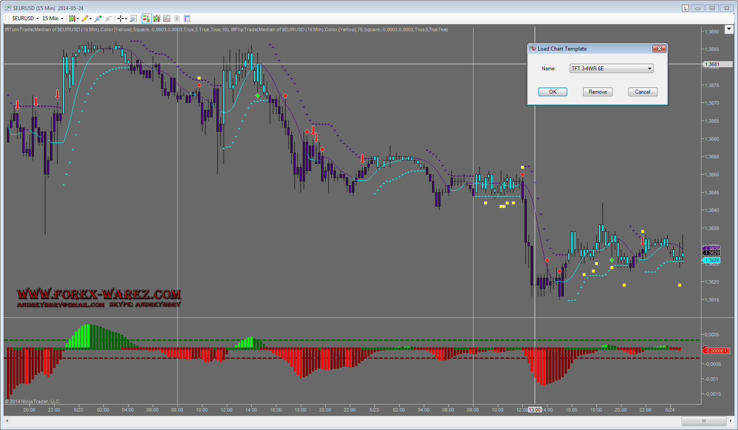Select the pencil drawing tools icon
This screenshot has width=738, height=430.
(x=85, y=18)
